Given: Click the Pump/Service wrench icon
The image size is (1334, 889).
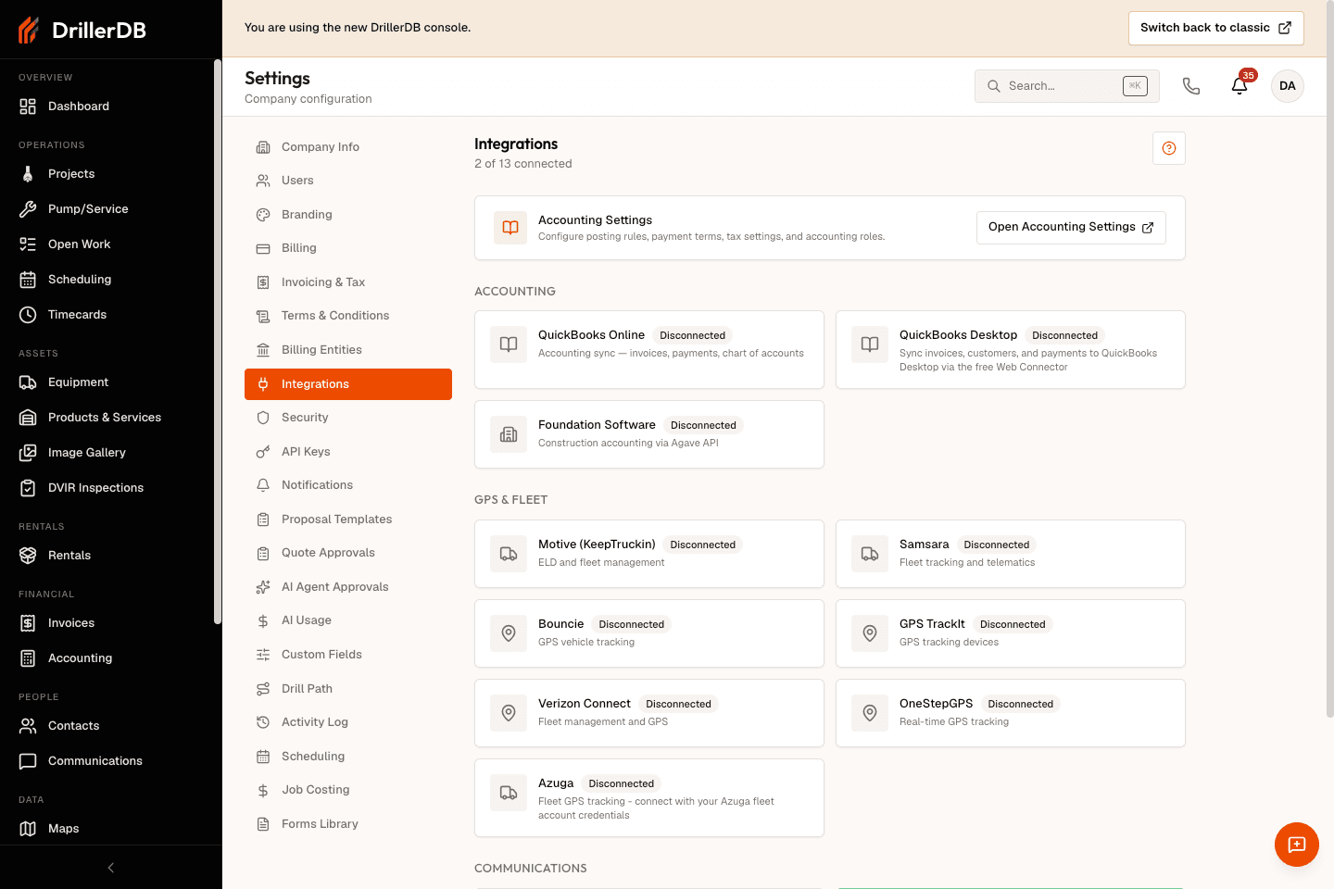Looking at the screenshot, I should (x=28, y=209).
